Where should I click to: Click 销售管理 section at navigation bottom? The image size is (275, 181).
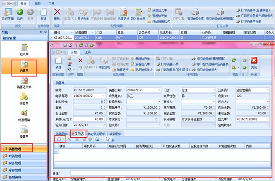point(24,149)
